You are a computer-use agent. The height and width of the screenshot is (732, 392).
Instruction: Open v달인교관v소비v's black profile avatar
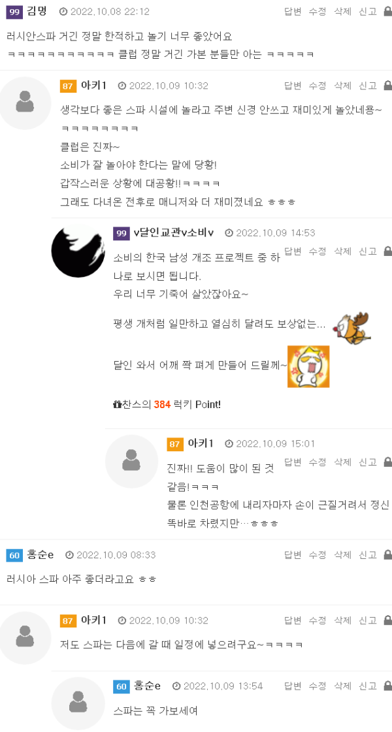[x=78, y=251]
